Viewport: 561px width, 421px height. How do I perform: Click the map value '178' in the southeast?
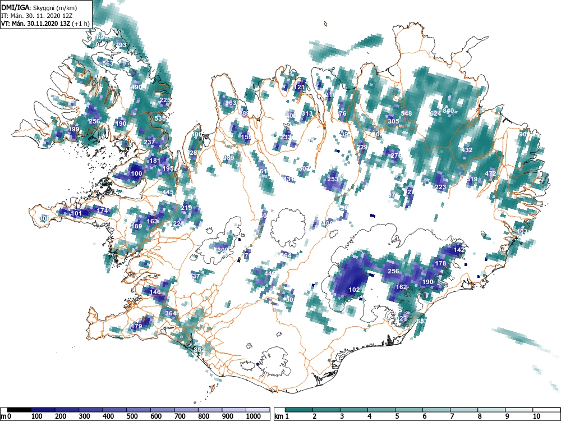click(x=440, y=263)
